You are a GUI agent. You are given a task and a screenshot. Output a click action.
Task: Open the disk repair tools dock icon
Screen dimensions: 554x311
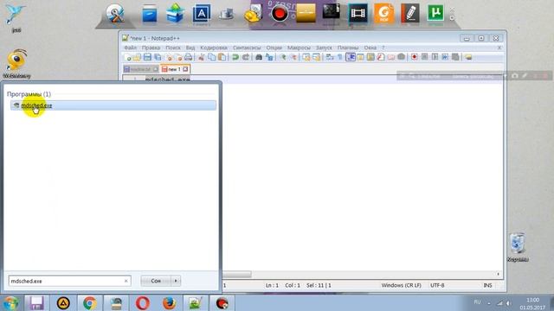pyautogui.click(x=115, y=14)
